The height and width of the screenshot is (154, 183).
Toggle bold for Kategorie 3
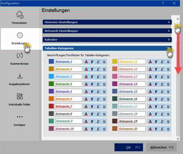coord(92,77)
